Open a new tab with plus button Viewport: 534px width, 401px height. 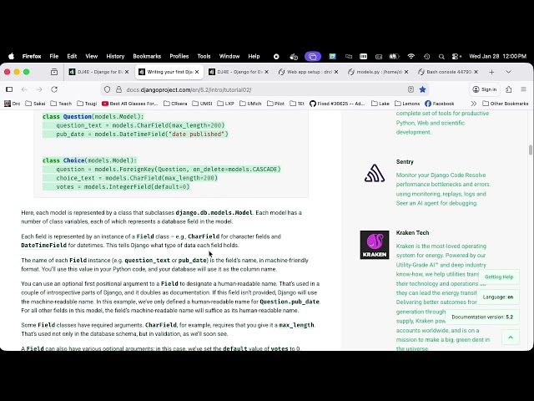[x=491, y=72]
